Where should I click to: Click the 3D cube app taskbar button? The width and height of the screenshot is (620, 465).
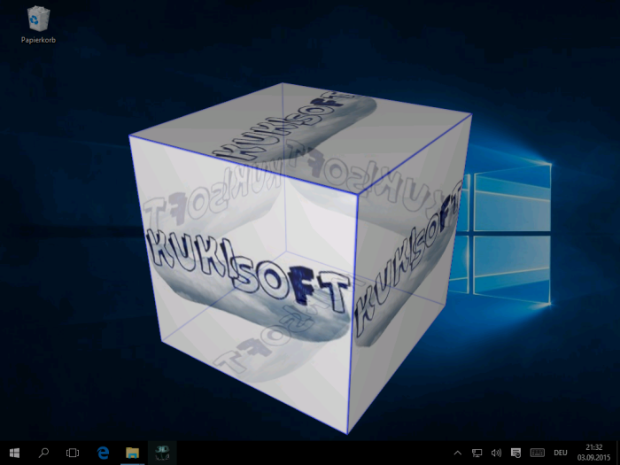pyautogui.click(x=162, y=453)
